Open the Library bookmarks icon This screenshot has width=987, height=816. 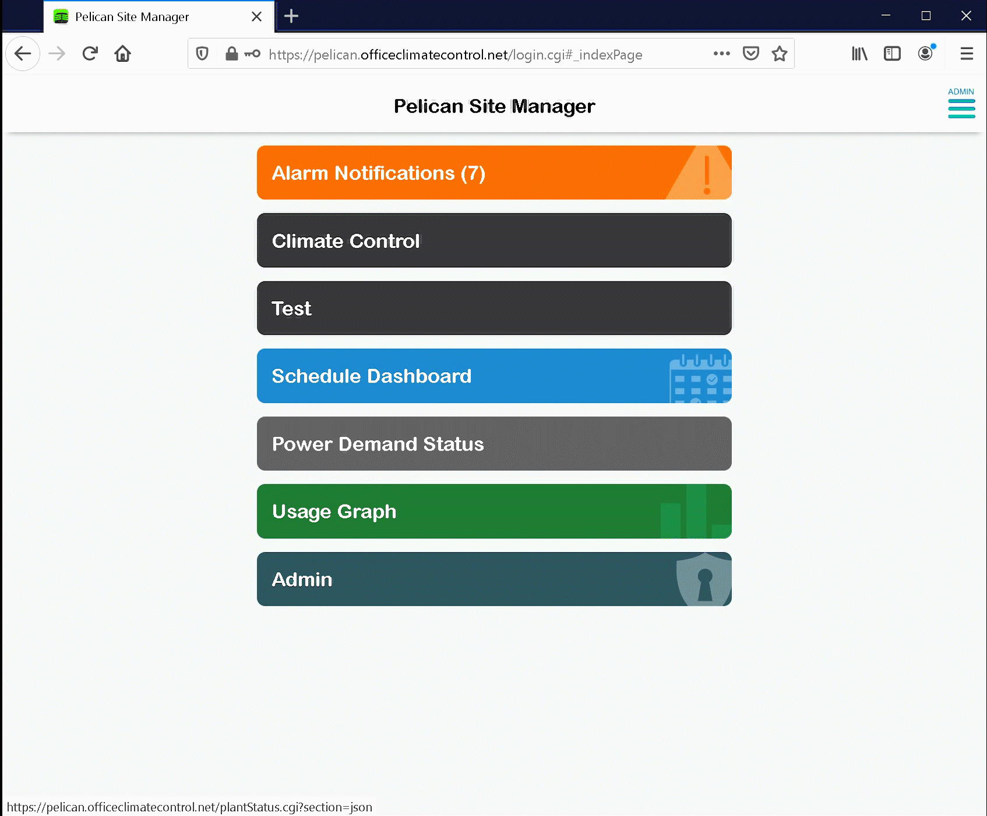(859, 54)
